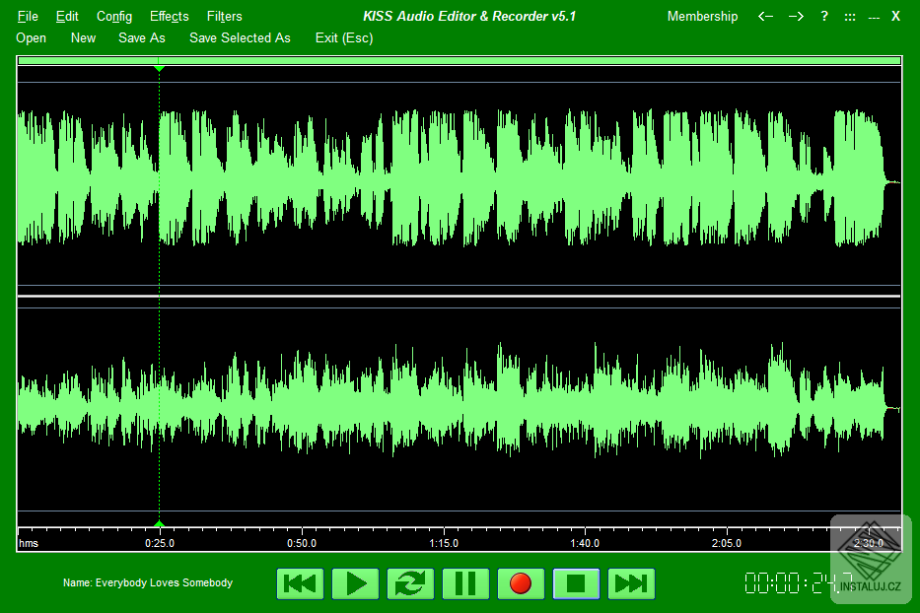This screenshot has height=613, width=920.
Task: Select the skip-to-end icon
Action: (631, 583)
